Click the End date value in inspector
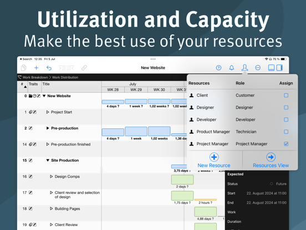 267,203
